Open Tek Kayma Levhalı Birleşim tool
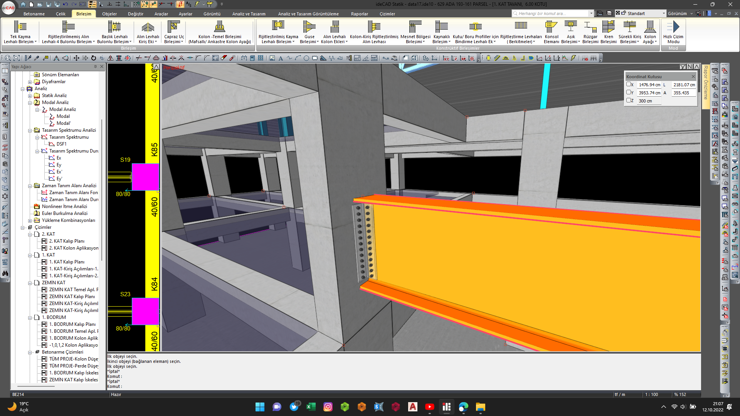The image size is (740, 416). tap(20, 32)
